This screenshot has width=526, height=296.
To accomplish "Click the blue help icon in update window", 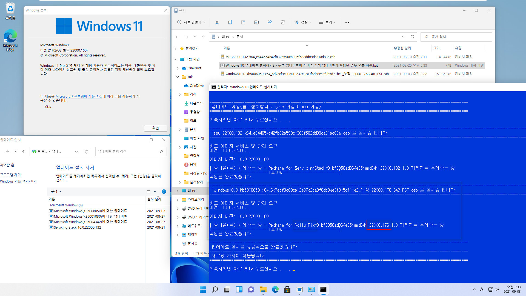I will pos(164,192).
